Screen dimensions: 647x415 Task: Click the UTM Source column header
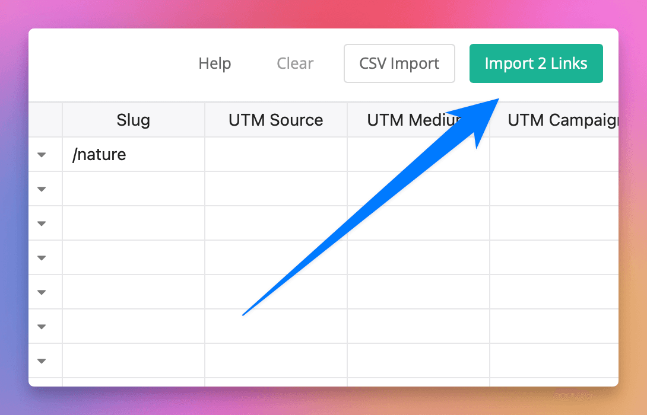[x=275, y=120]
